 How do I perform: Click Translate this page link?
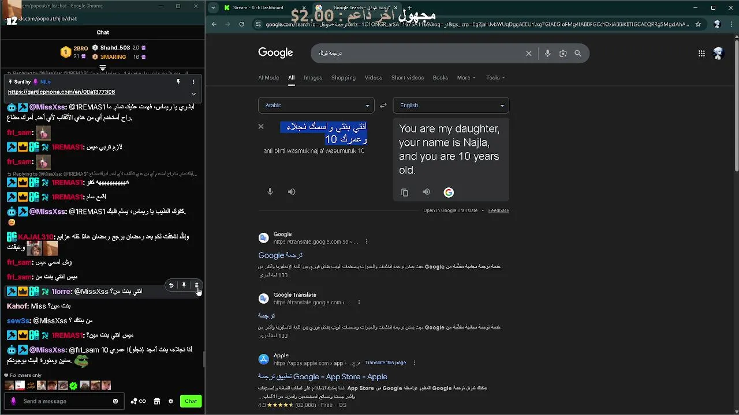coord(385,363)
